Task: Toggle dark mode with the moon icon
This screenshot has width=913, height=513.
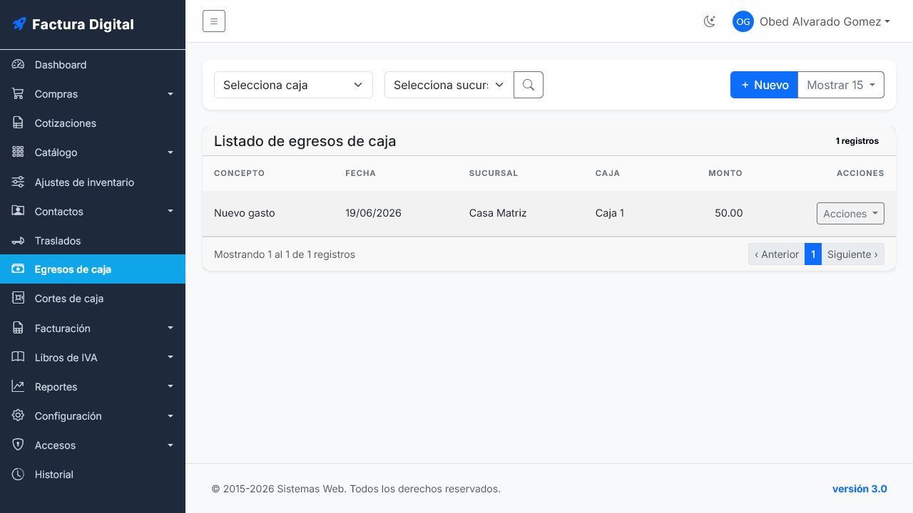Action: tap(709, 21)
